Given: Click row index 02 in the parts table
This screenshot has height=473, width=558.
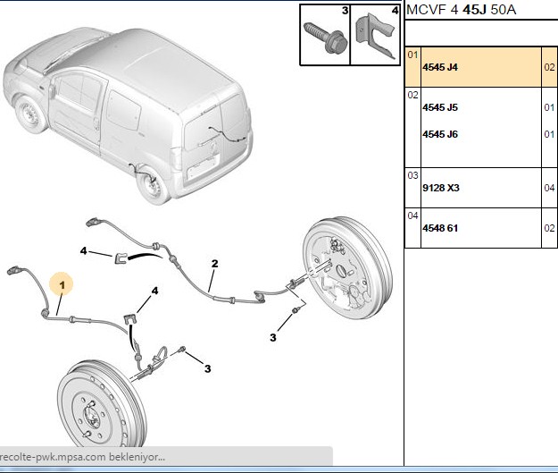Looking at the screenshot, I should pos(412,95).
